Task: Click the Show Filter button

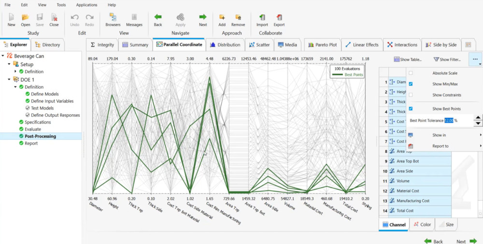Action: (x=447, y=60)
